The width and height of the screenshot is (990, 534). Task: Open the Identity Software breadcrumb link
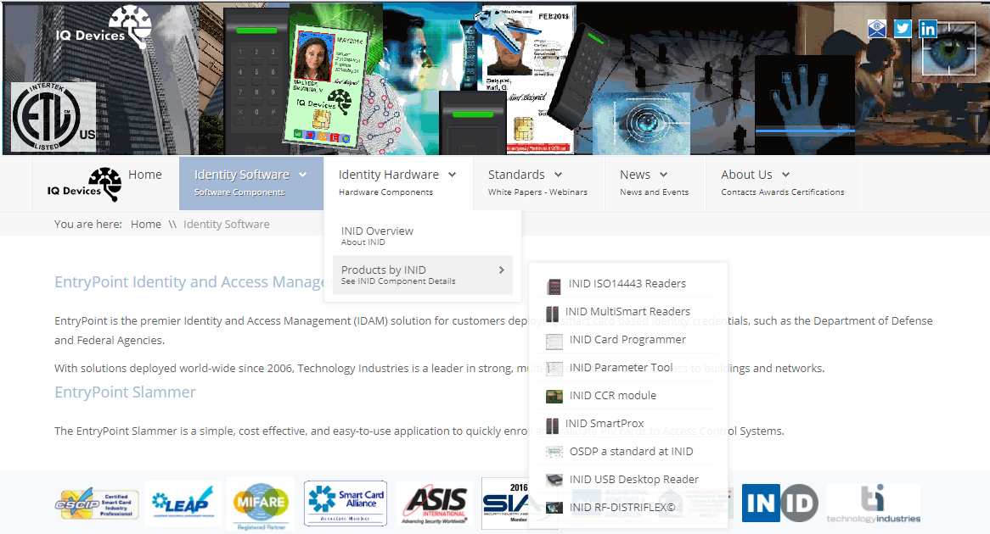pos(227,223)
